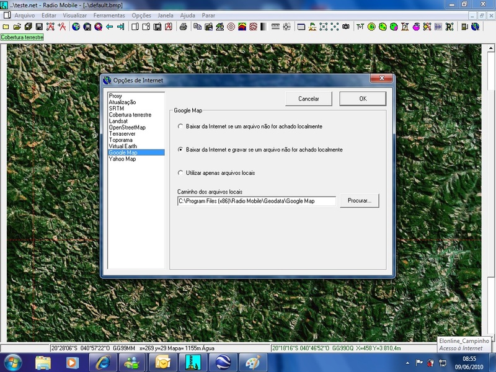Click the camera capture icon
The height and width of the screenshot is (372, 496).
click(x=346, y=27)
